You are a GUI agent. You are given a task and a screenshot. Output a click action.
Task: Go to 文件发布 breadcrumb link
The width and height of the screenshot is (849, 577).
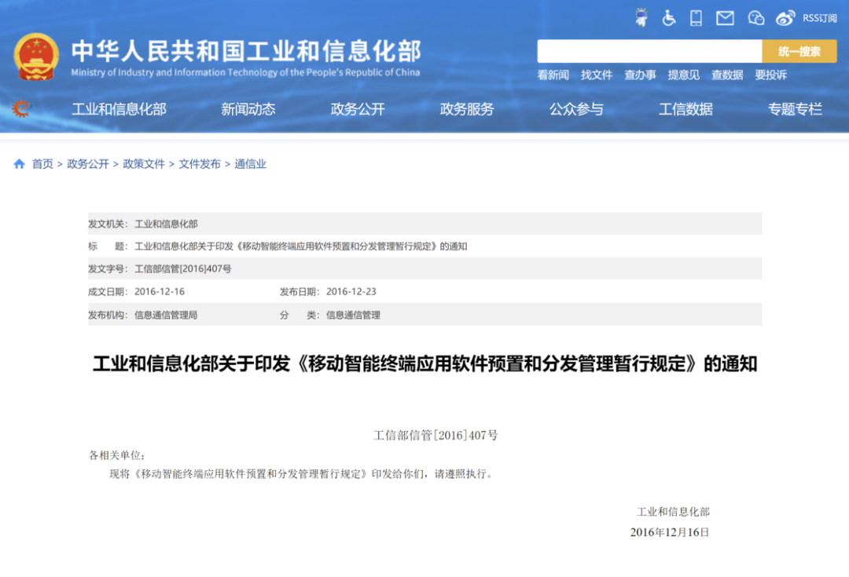200,164
